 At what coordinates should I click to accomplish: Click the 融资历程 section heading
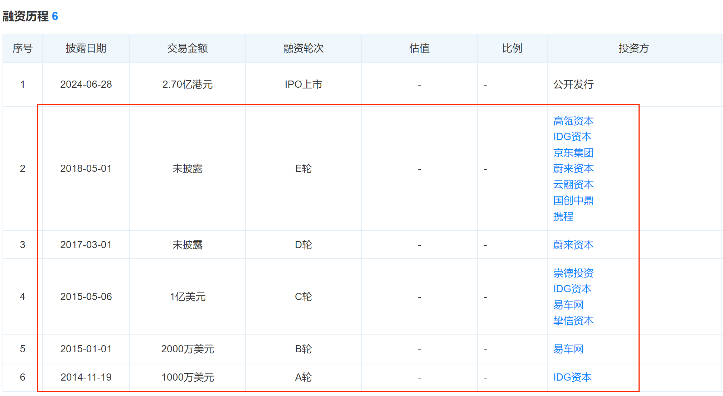(x=25, y=16)
